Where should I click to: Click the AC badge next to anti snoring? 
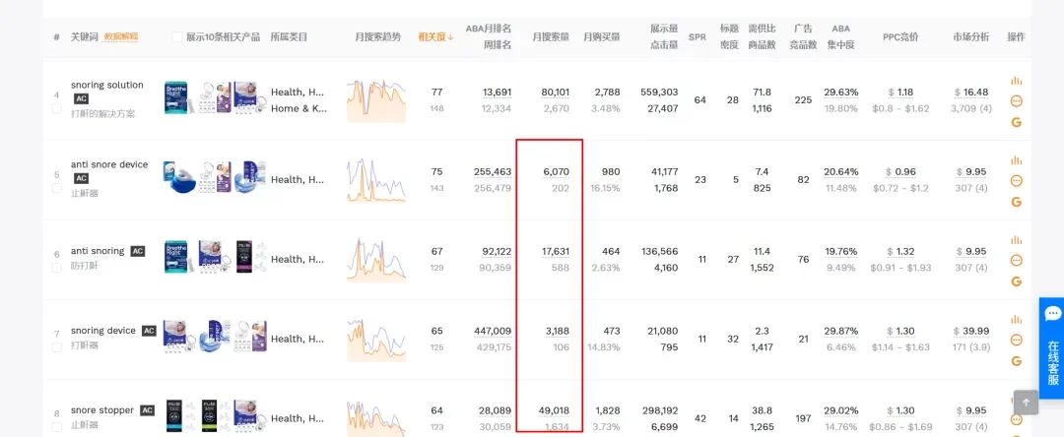139,251
